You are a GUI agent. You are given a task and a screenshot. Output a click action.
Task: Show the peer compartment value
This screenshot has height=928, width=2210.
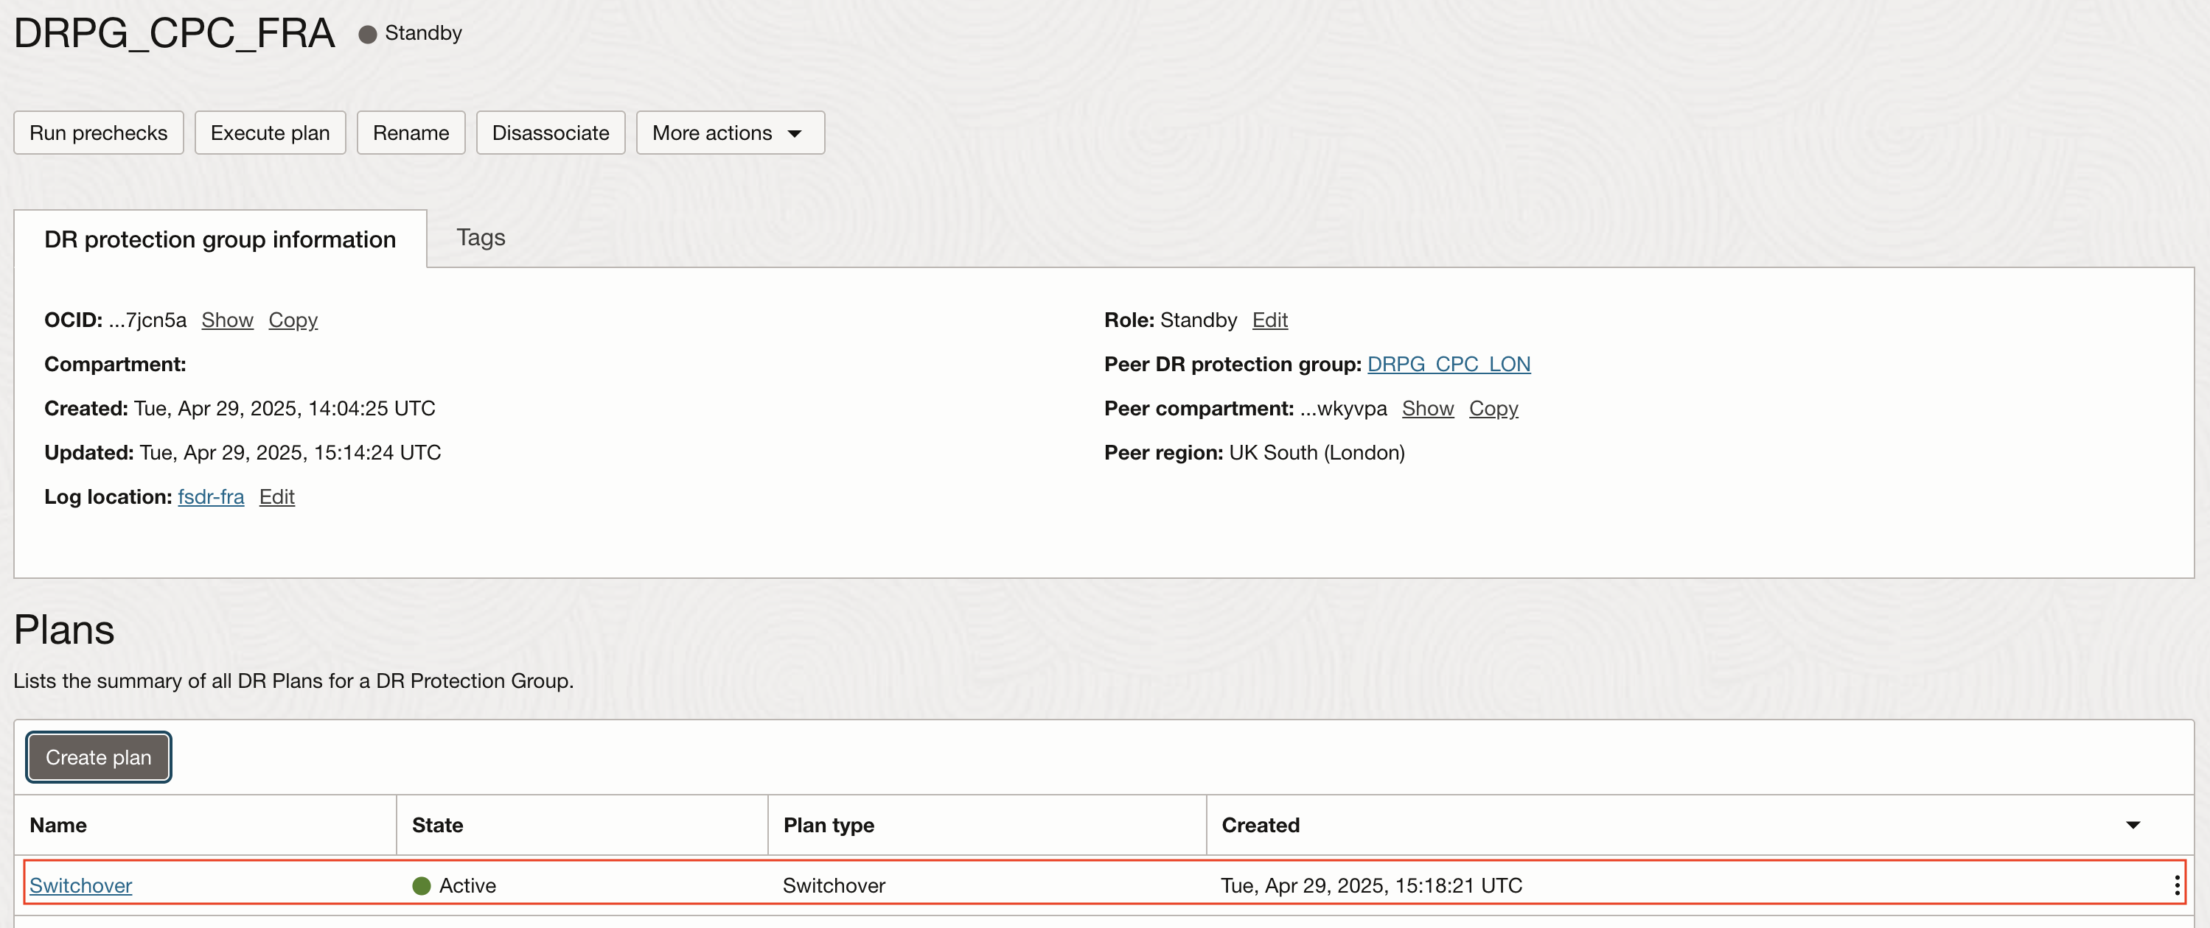tap(1428, 408)
